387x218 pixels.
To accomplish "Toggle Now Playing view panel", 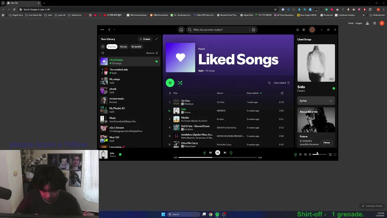I will [295, 154].
